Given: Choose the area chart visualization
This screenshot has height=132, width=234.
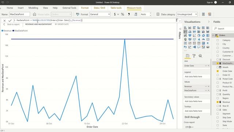Looking at the screenshot, I should pyautogui.click(x=190, y=32).
